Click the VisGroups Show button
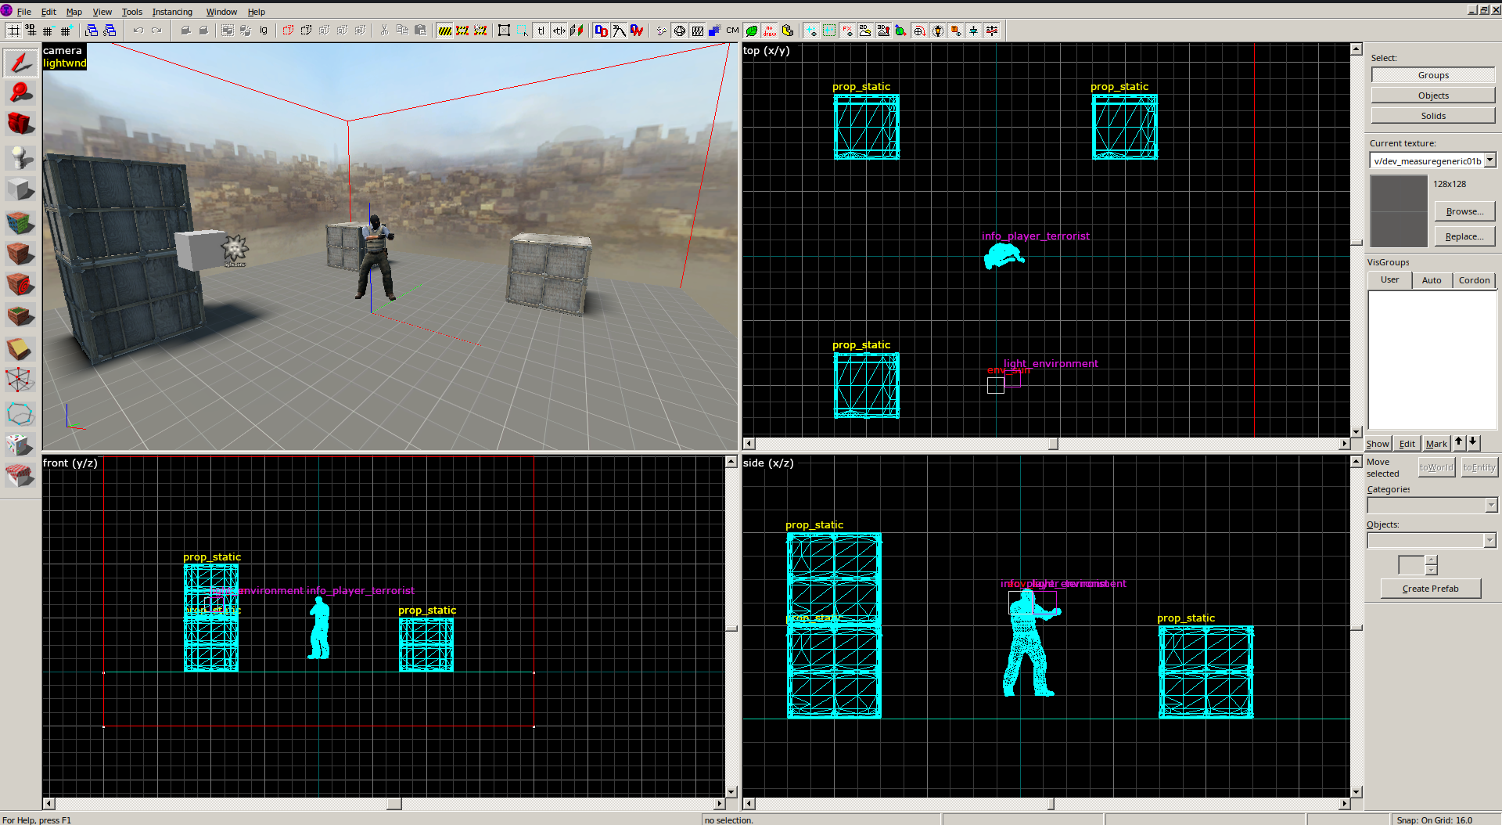 click(x=1378, y=444)
